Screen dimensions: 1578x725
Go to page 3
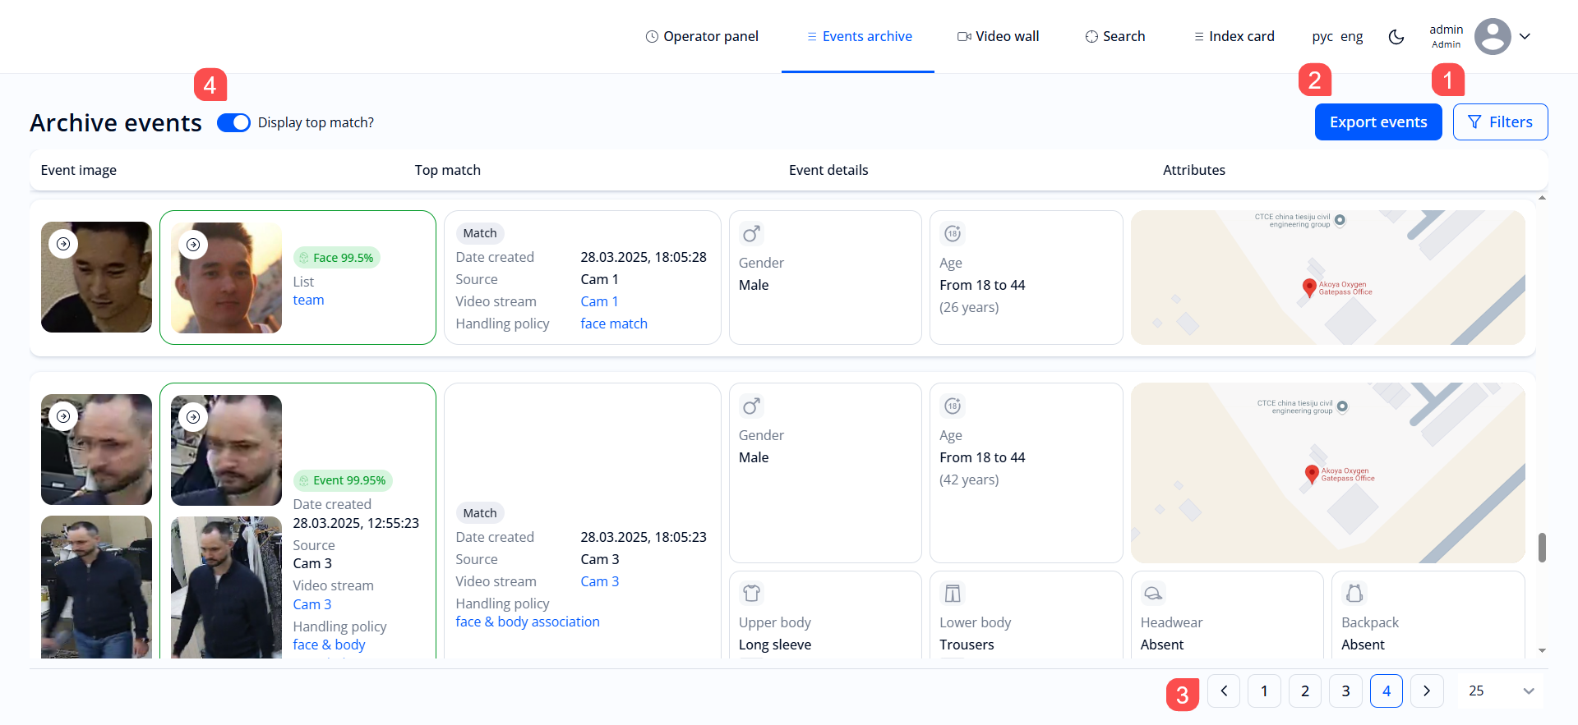coord(1345,691)
